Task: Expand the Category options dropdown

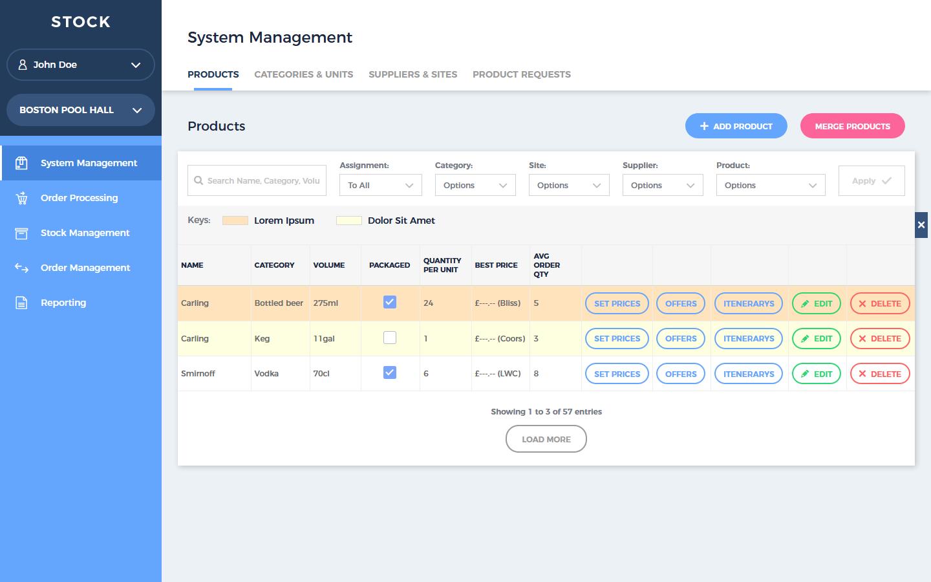Action: 475,186
